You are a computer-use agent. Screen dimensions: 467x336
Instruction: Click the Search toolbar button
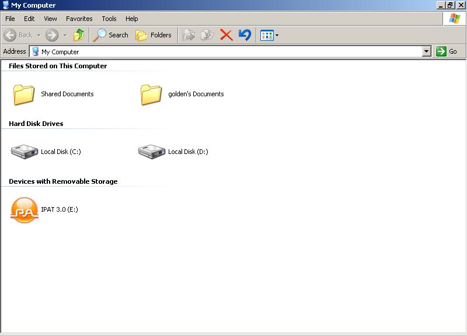(111, 35)
